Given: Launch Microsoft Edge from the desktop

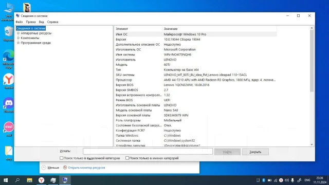Looking at the screenshot, I should [x=8, y=59].
